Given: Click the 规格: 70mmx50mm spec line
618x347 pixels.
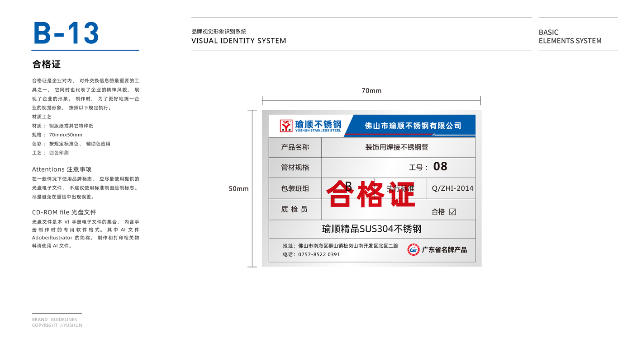Looking at the screenshot, I should (x=57, y=135).
